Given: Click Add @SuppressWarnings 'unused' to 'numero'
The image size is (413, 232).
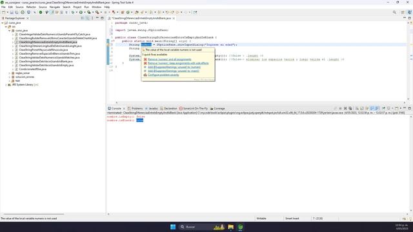Looking at the screenshot, I should pyautogui.click(x=174, y=67).
